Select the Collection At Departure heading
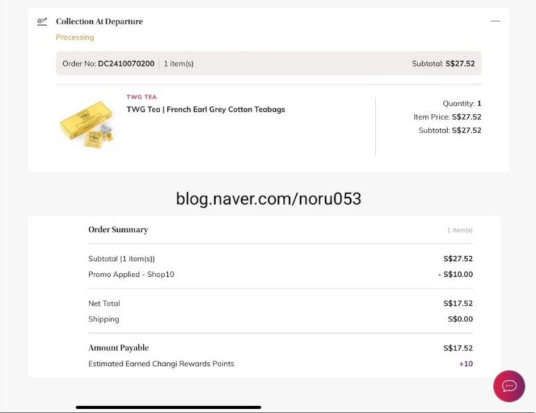 [x=99, y=22]
